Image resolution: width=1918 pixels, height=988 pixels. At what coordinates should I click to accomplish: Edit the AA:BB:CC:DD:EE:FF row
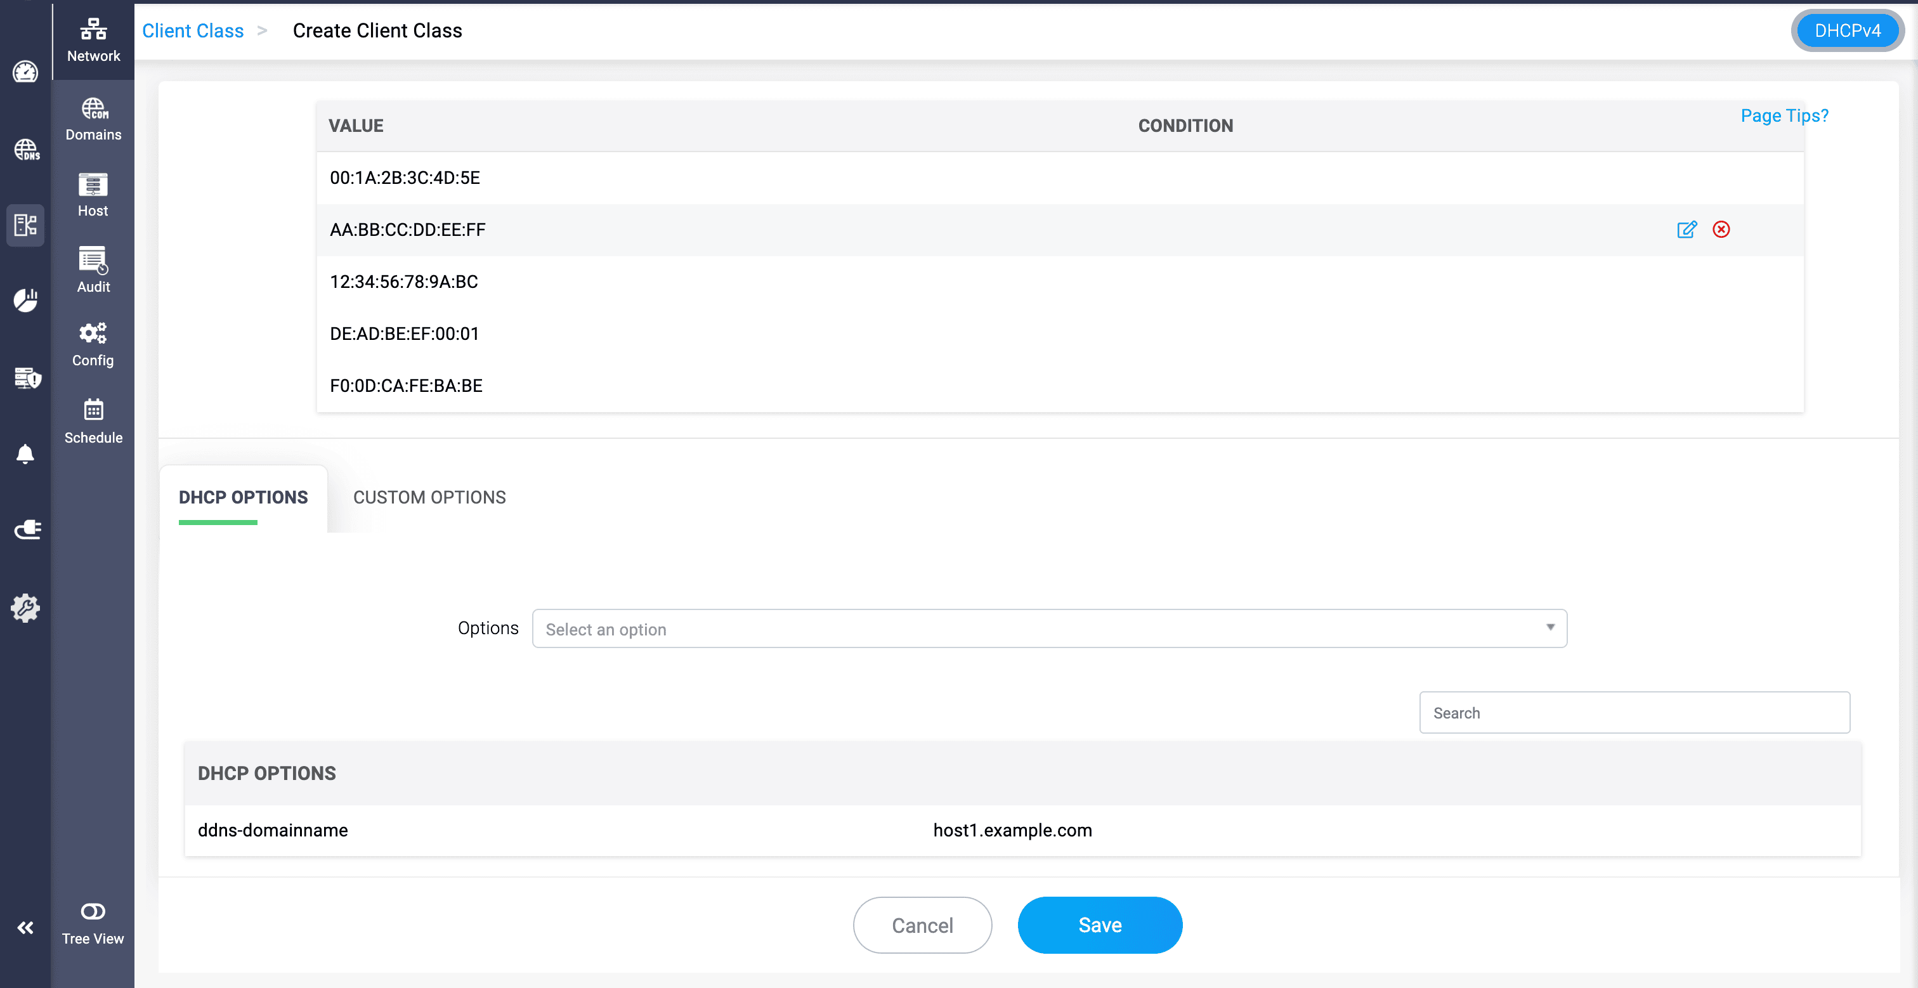[1686, 230]
